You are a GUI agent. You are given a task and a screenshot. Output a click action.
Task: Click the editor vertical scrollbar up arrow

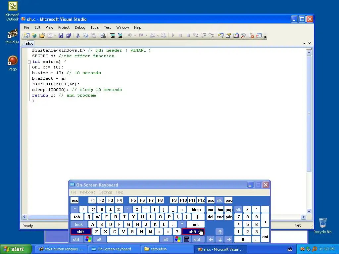point(309,53)
